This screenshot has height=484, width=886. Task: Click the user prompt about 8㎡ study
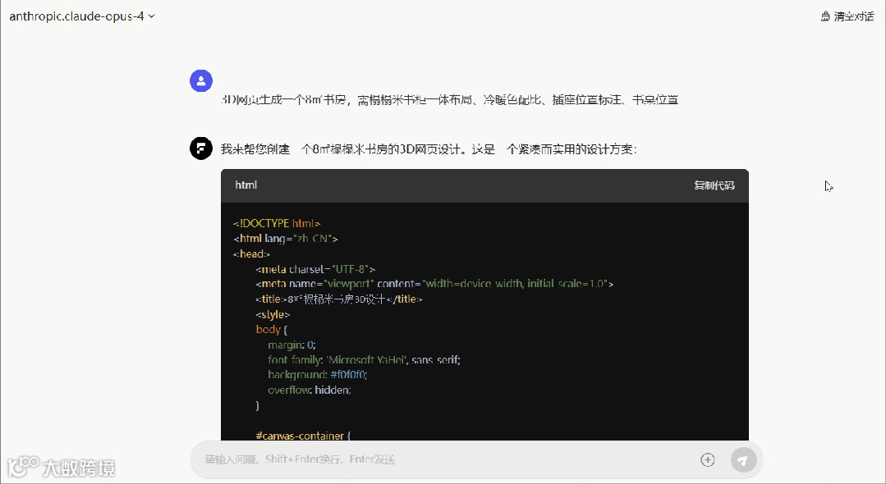click(x=450, y=100)
